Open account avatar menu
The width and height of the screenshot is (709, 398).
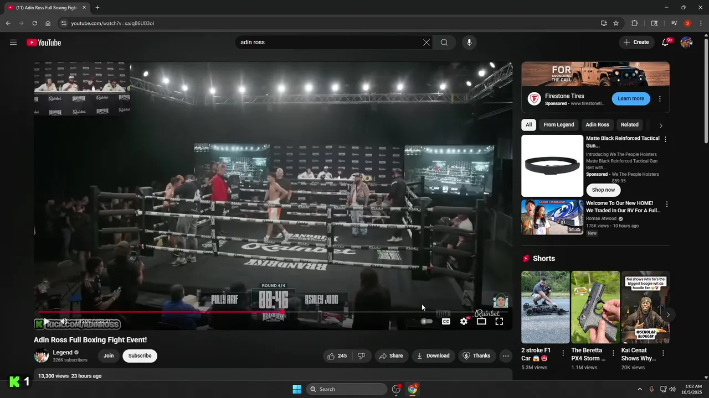tap(686, 43)
